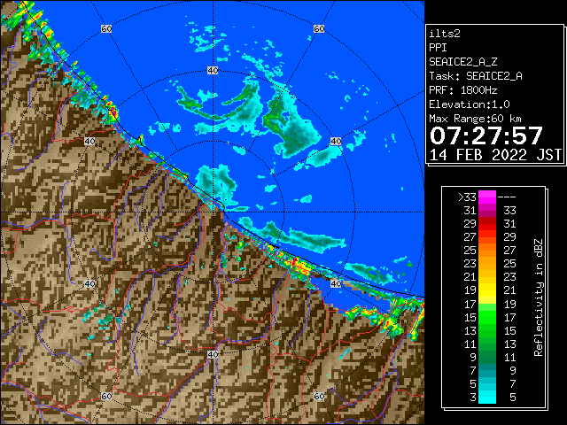Click the northwest 60 km range ring label
Viewport: 567px width, 425px height.
pyautogui.click(x=106, y=28)
